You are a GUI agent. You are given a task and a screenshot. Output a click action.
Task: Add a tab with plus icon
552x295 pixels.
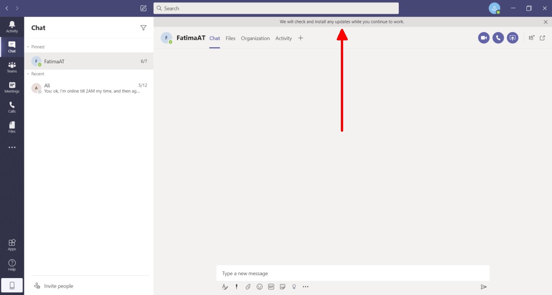point(300,38)
